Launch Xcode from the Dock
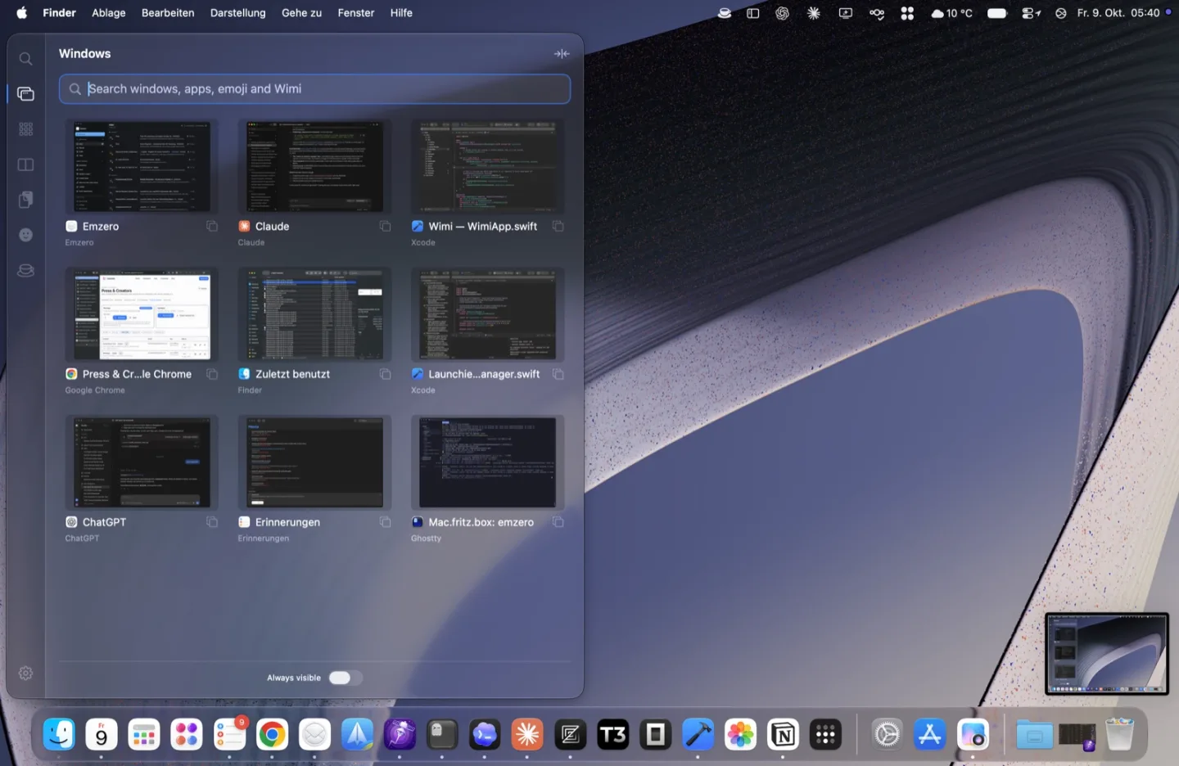The height and width of the screenshot is (766, 1179). pyautogui.click(x=698, y=735)
